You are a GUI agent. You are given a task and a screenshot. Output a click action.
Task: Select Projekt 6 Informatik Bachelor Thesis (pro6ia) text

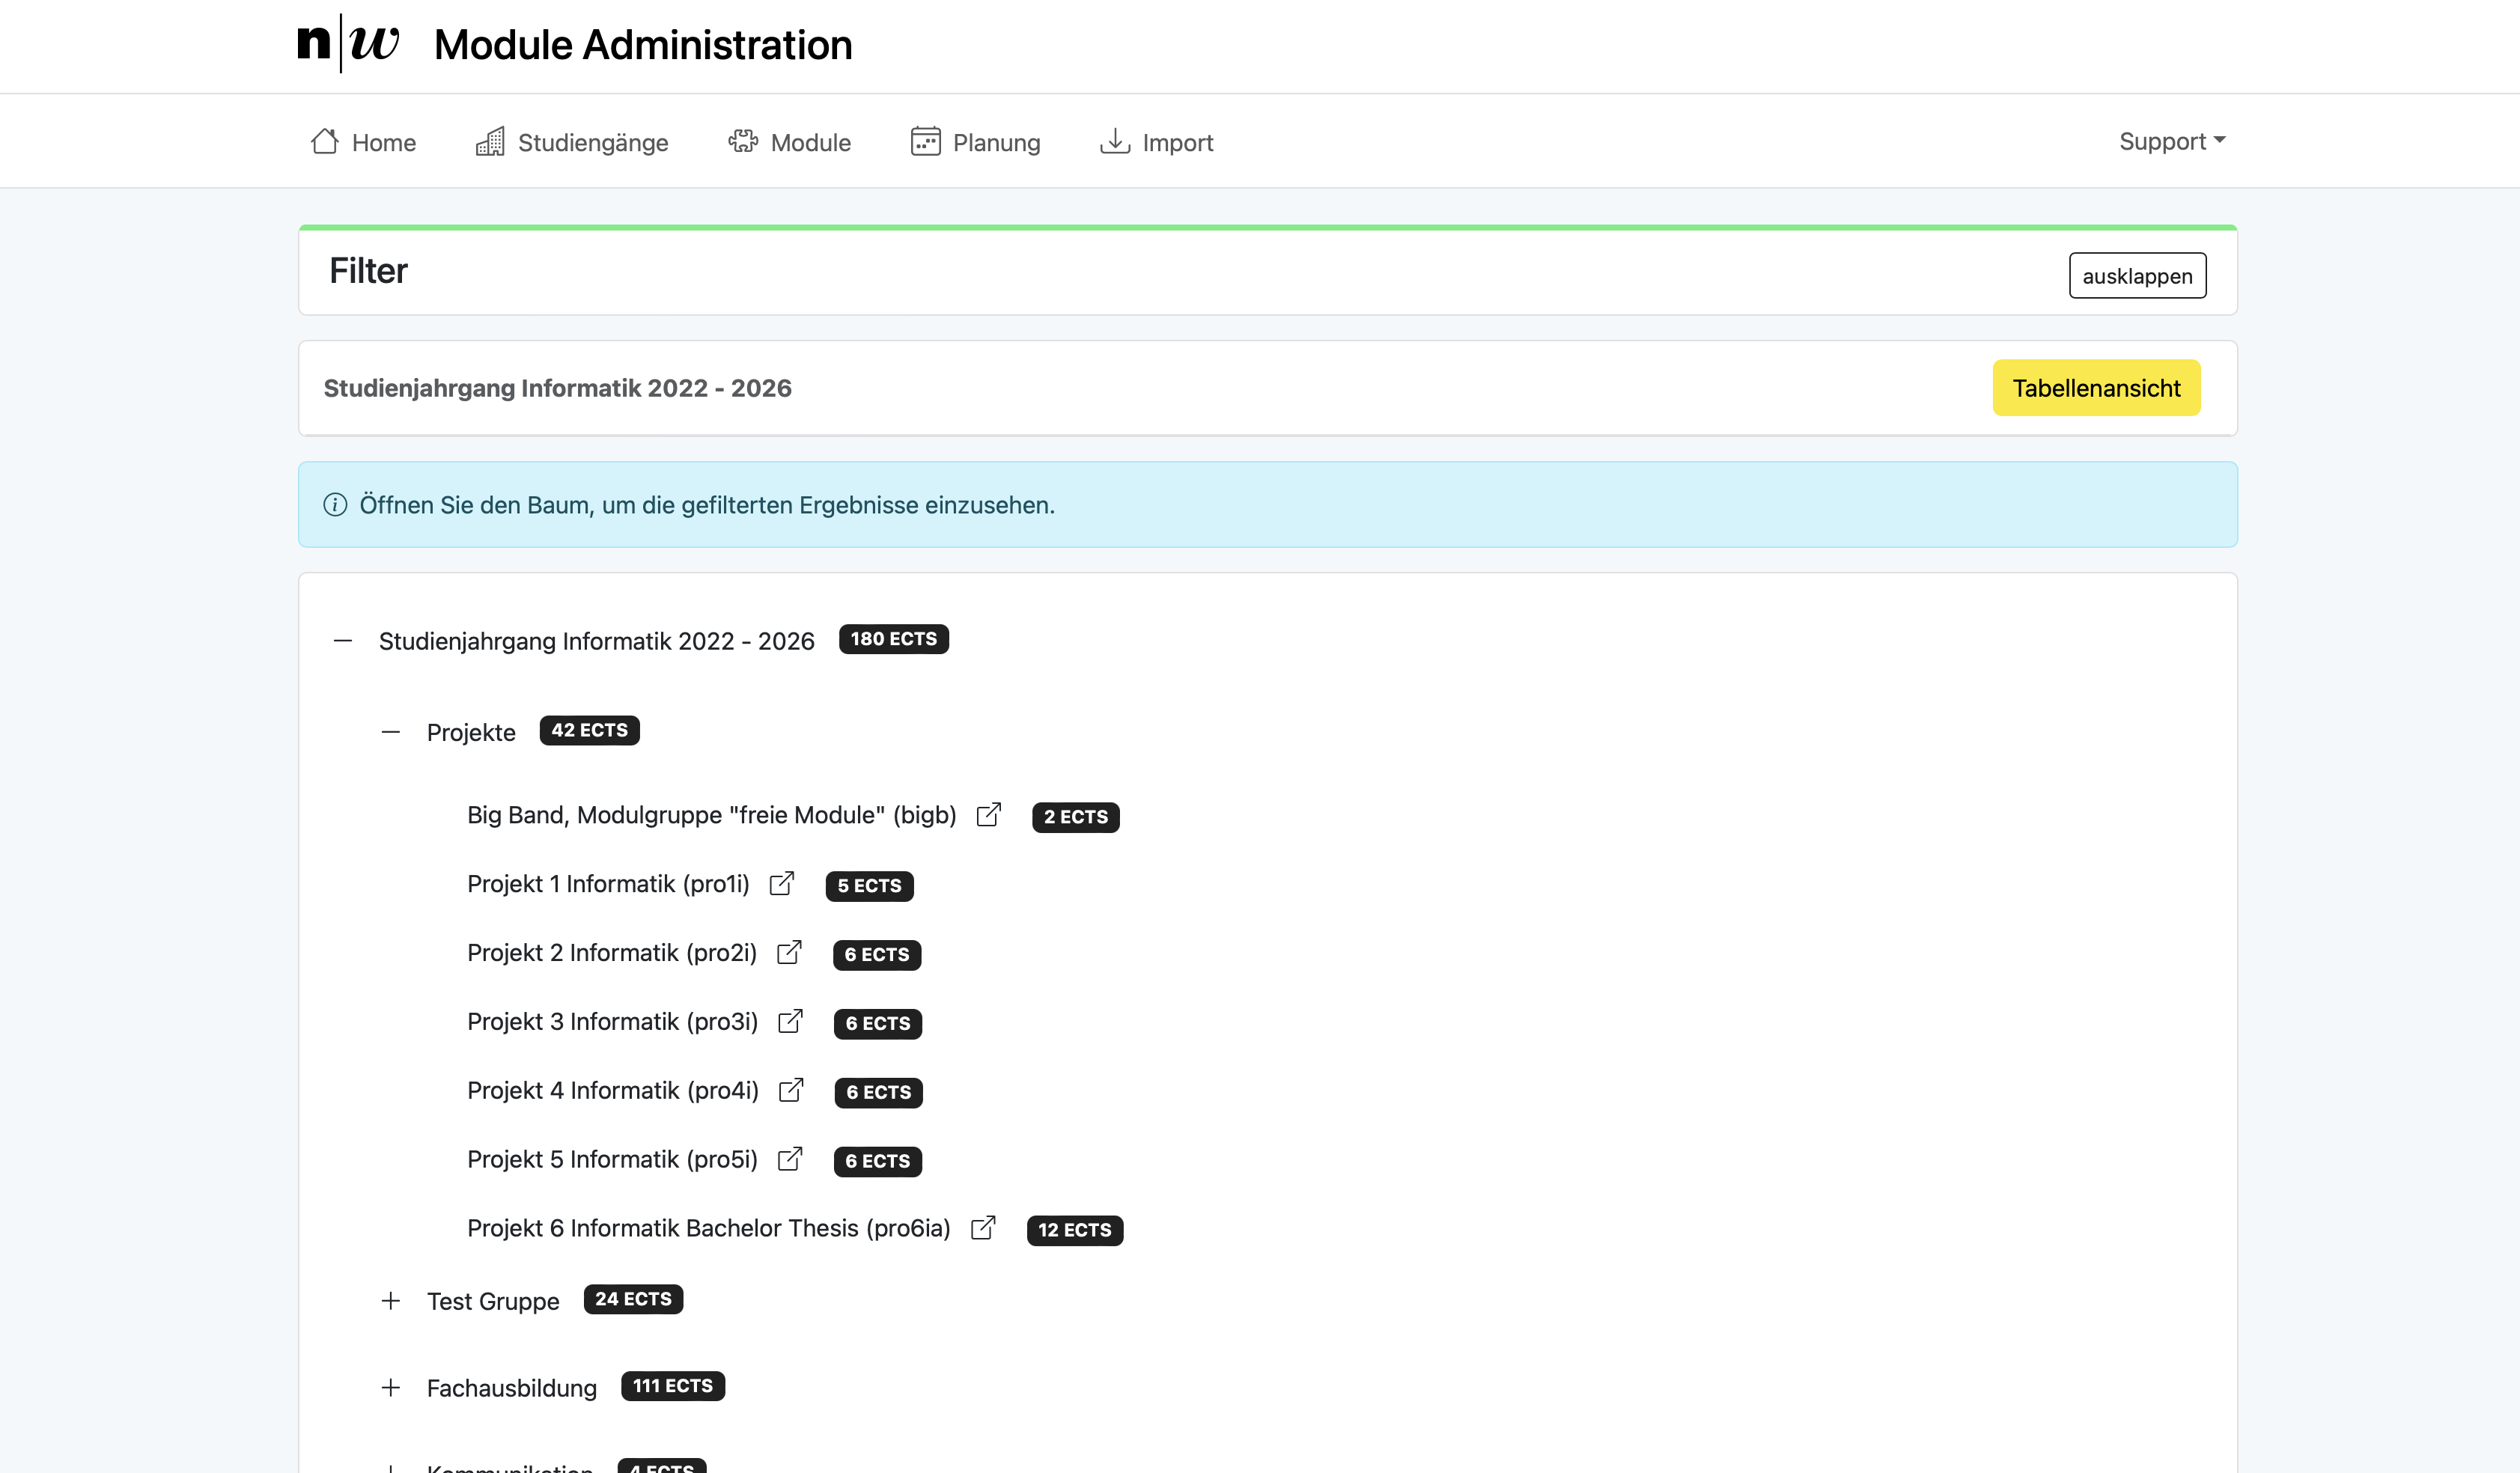709,1229
